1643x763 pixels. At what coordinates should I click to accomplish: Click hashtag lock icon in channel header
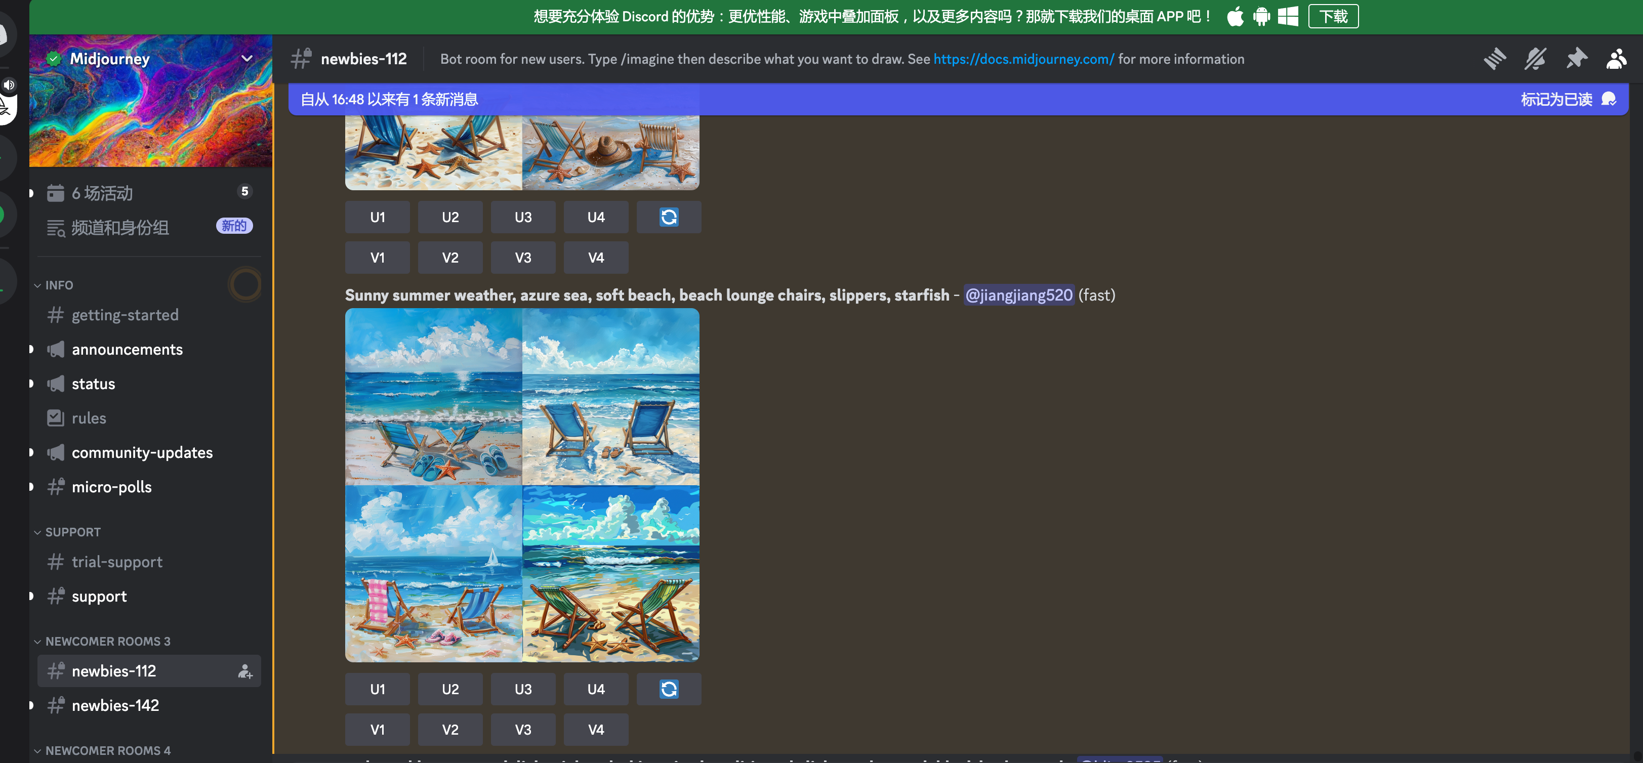click(x=301, y=59)
